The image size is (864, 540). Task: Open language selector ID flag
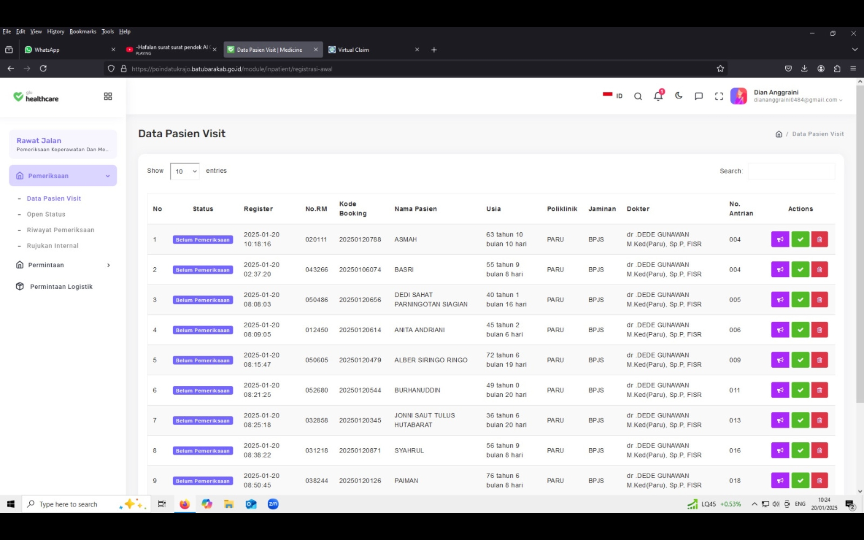click(612, 96)
